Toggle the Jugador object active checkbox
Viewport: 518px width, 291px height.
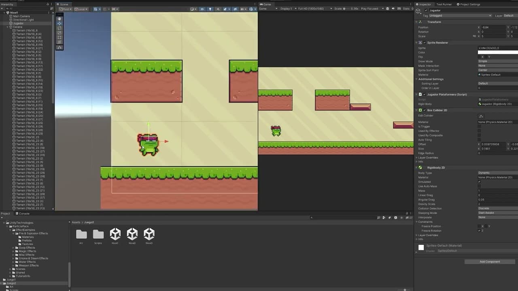[x=426, y=11]
